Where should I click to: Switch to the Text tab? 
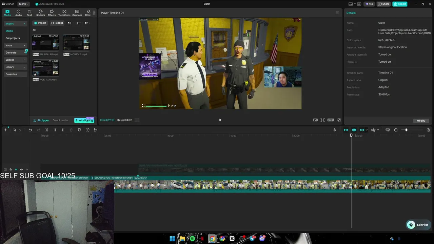coord(29,13)
